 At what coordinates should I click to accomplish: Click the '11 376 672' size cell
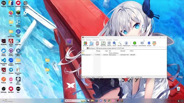pyautogui.click(x=98, y=55)
